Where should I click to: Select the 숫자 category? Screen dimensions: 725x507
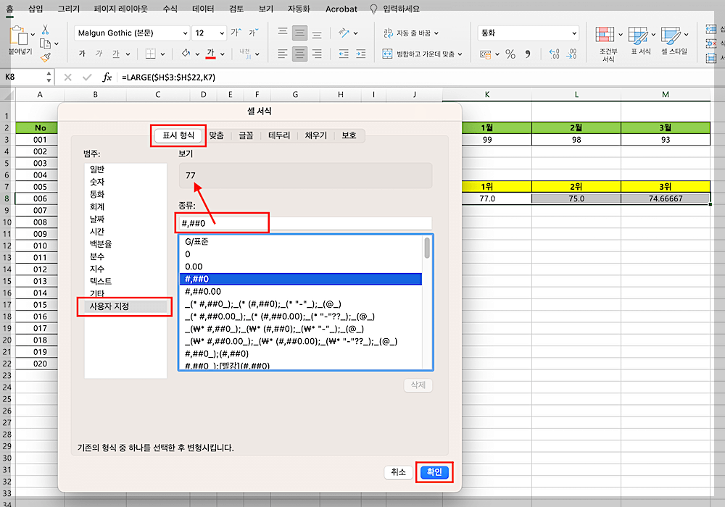(x=125, y=182)
